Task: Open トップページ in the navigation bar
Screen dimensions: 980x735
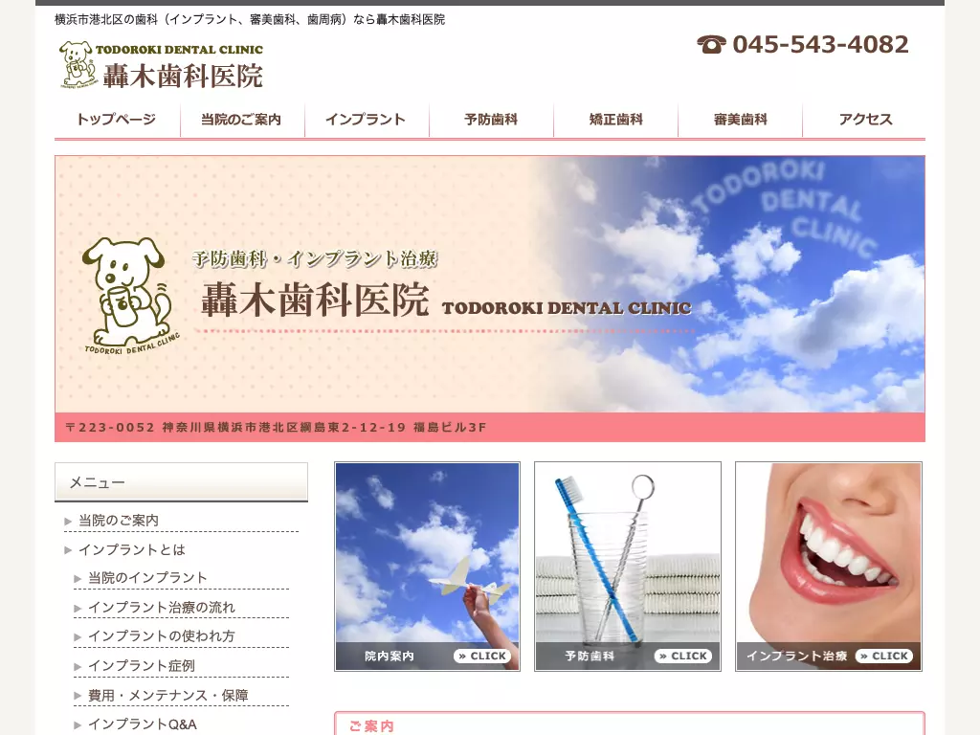Action: 117,120
